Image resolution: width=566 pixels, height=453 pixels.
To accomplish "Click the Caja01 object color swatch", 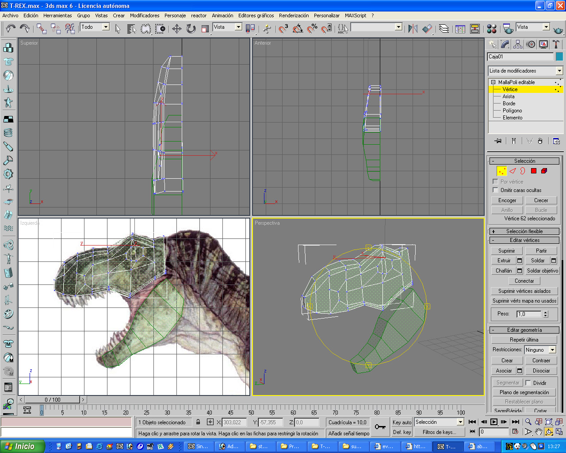I will point(559,57).
